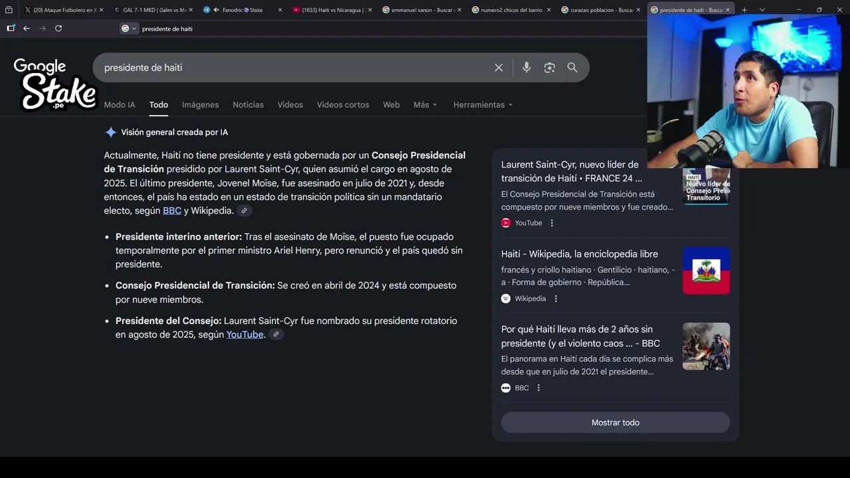Open more options for BBC source
Viewport: 850px width, 478px height.
tap(539, 388)
